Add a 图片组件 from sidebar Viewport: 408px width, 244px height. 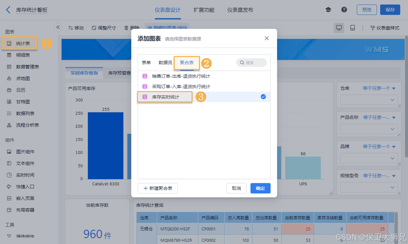(x=21, y=152)
